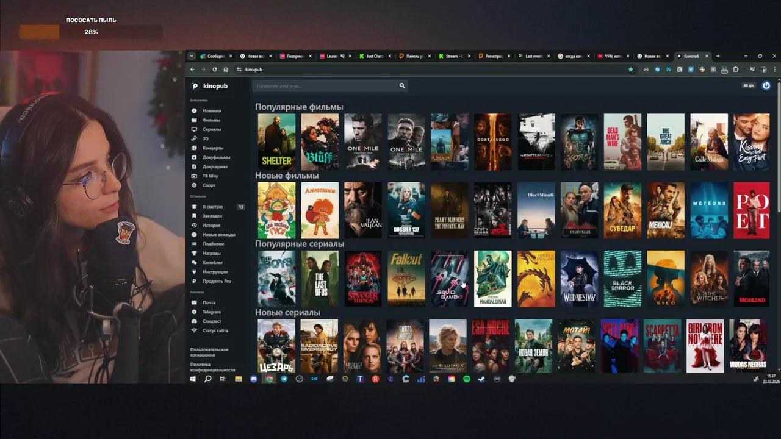Screen dimensions: 781x439
Task: Open a new browser tab
Action: [x=718, y=56]
